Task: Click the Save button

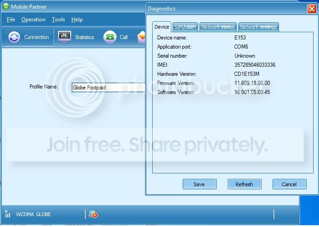Action: [x=199, y=184]
